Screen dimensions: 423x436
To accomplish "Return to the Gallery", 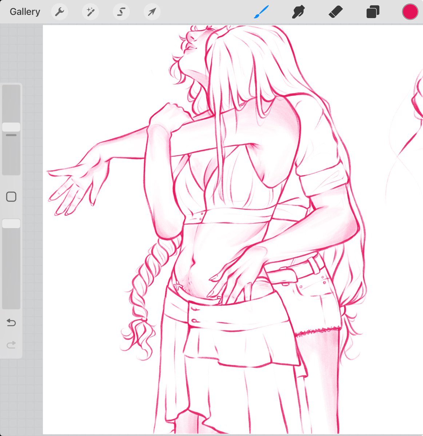I will [x=24, y=11].
